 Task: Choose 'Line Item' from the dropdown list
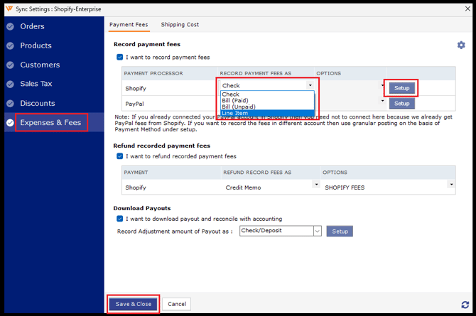point(235,113)
